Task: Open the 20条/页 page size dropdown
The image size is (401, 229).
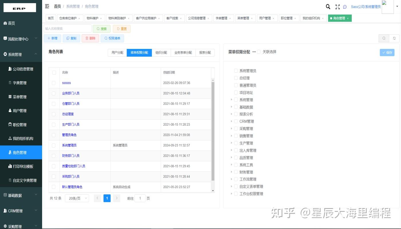Action: click(x=76, y=198)
